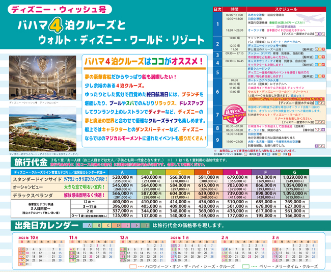Select price table column header F

[x=266, y=172]
